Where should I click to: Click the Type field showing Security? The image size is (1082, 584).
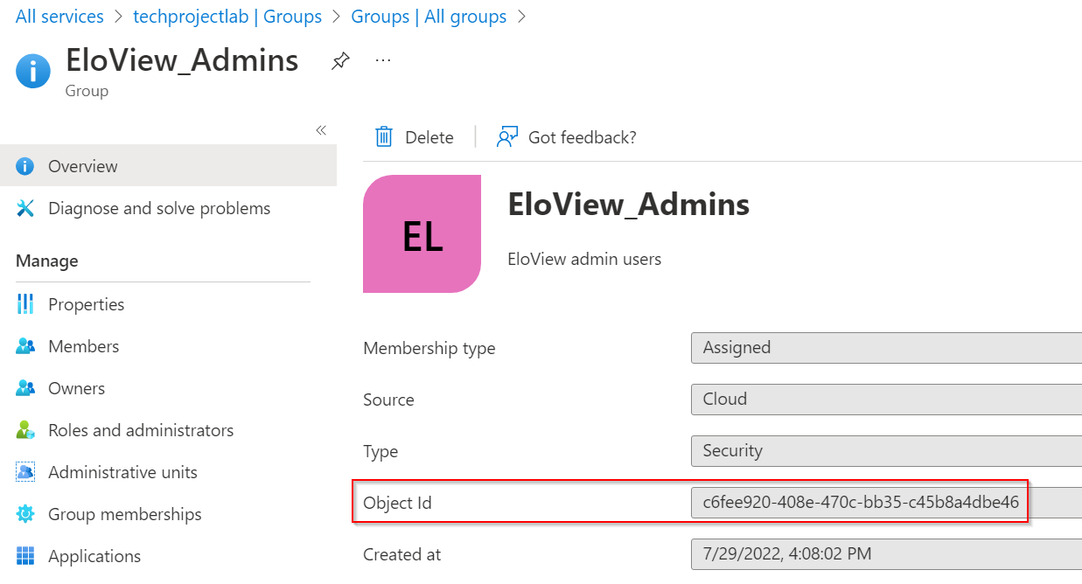pyautogui.click(x=886, y=451)
